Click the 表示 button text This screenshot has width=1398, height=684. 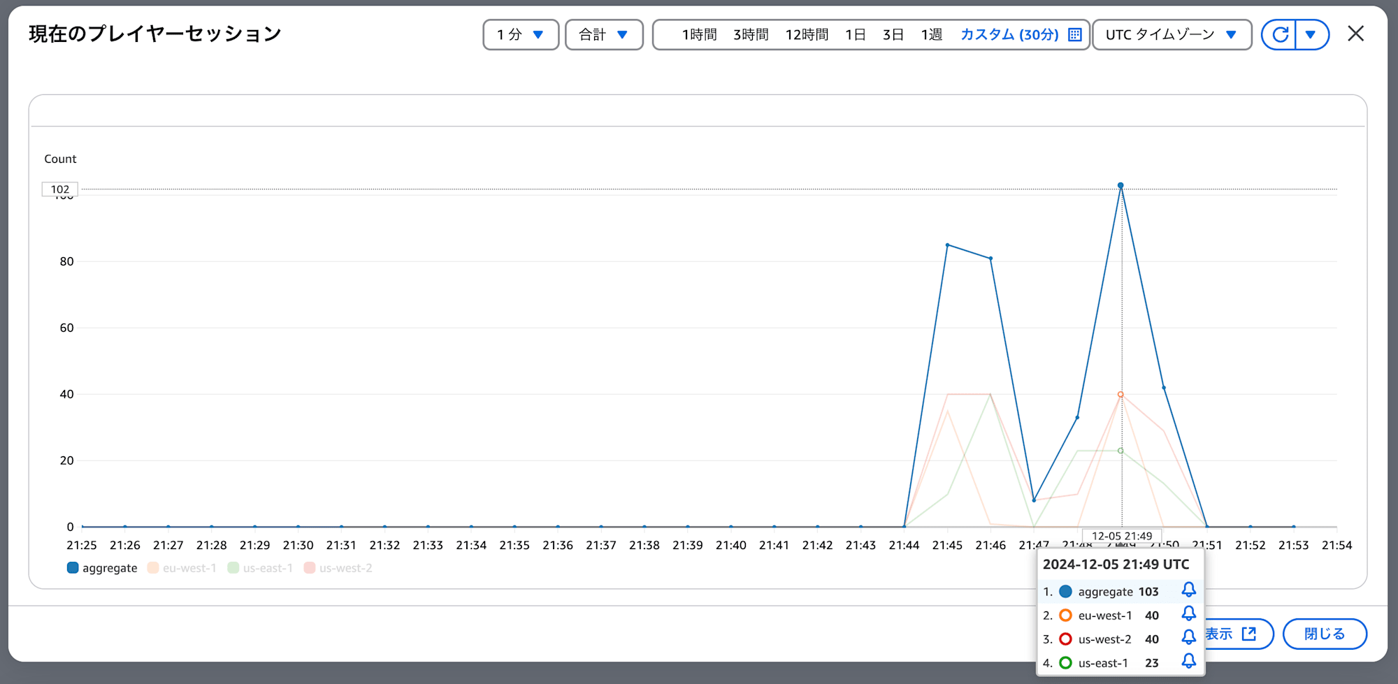(x=1219, y=634)
